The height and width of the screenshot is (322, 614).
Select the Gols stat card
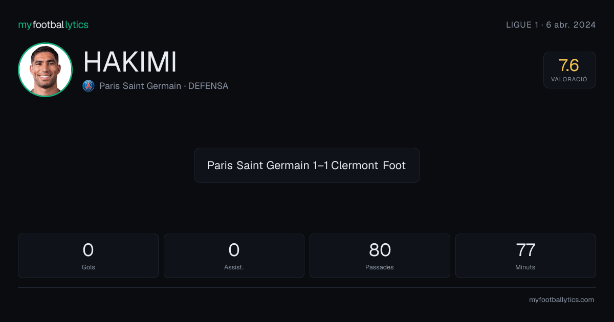[88, 256]
